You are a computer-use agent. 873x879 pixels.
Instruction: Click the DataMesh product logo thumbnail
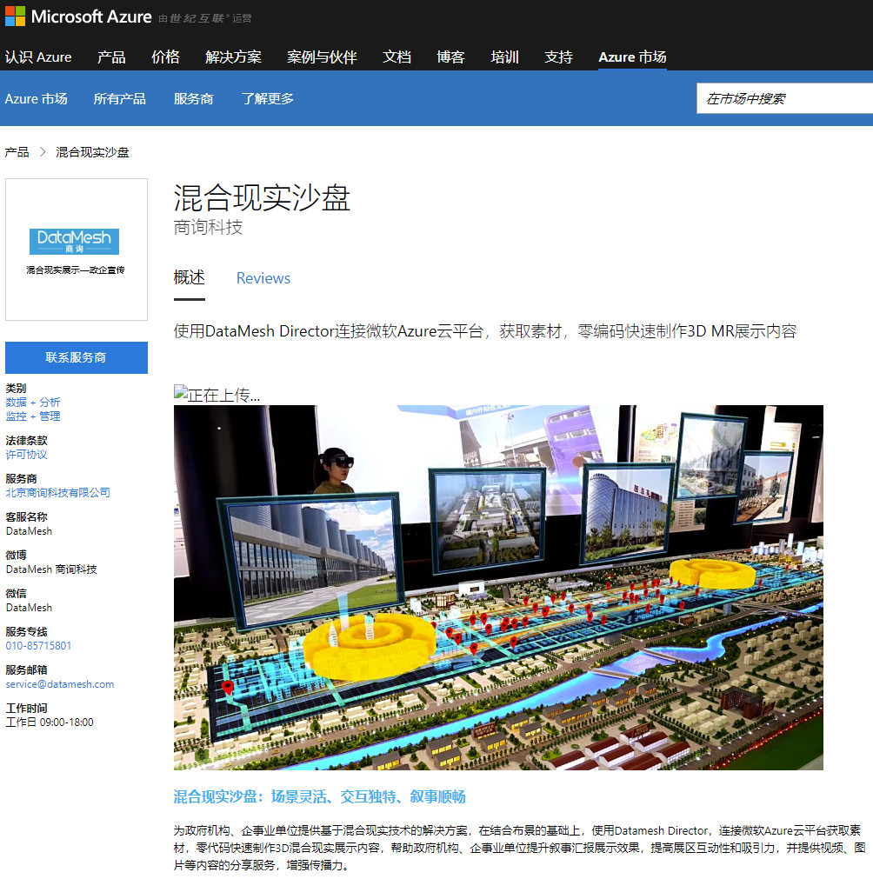tap(77, 250)
